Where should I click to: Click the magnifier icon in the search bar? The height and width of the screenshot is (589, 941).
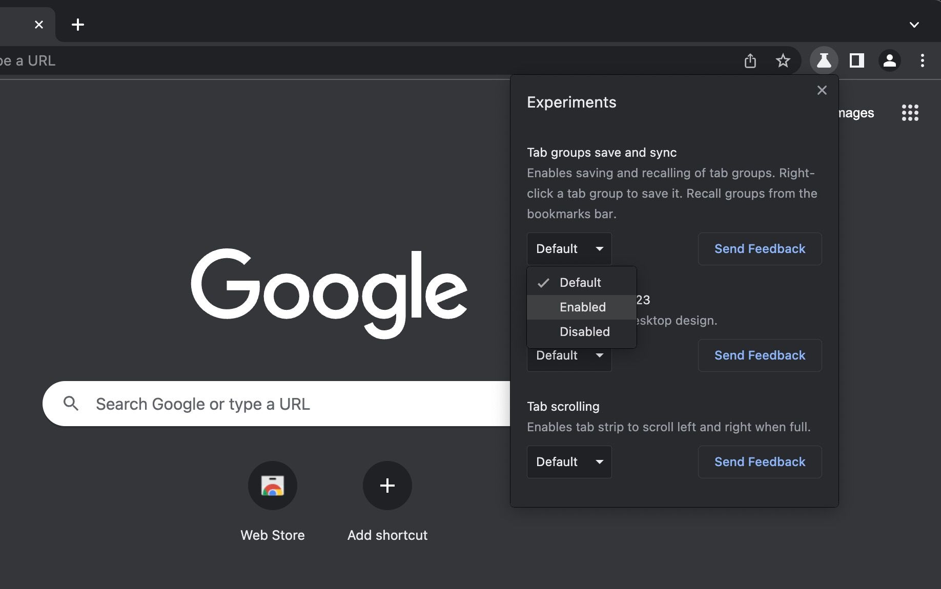[72, 404]
